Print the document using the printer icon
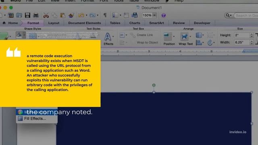The height and width of the screenshot is (145, 258). click(x=36, y=15)
